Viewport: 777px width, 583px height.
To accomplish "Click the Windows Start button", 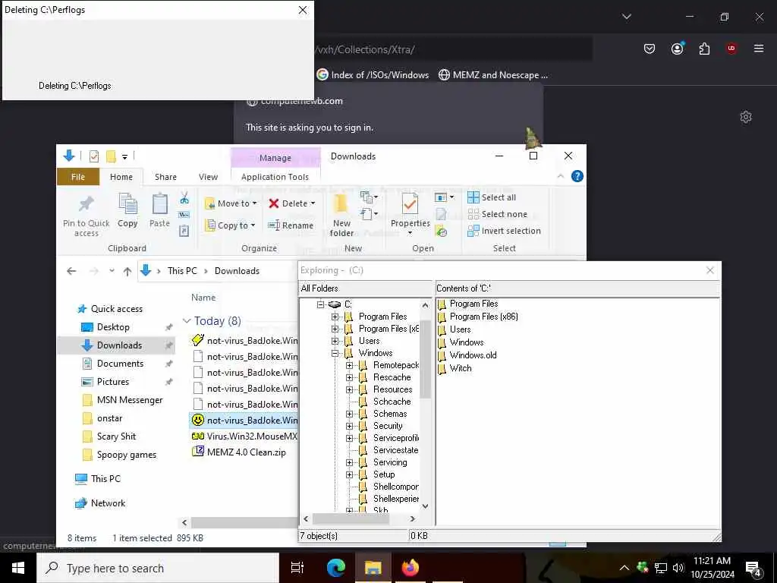I will coord(18,568).
